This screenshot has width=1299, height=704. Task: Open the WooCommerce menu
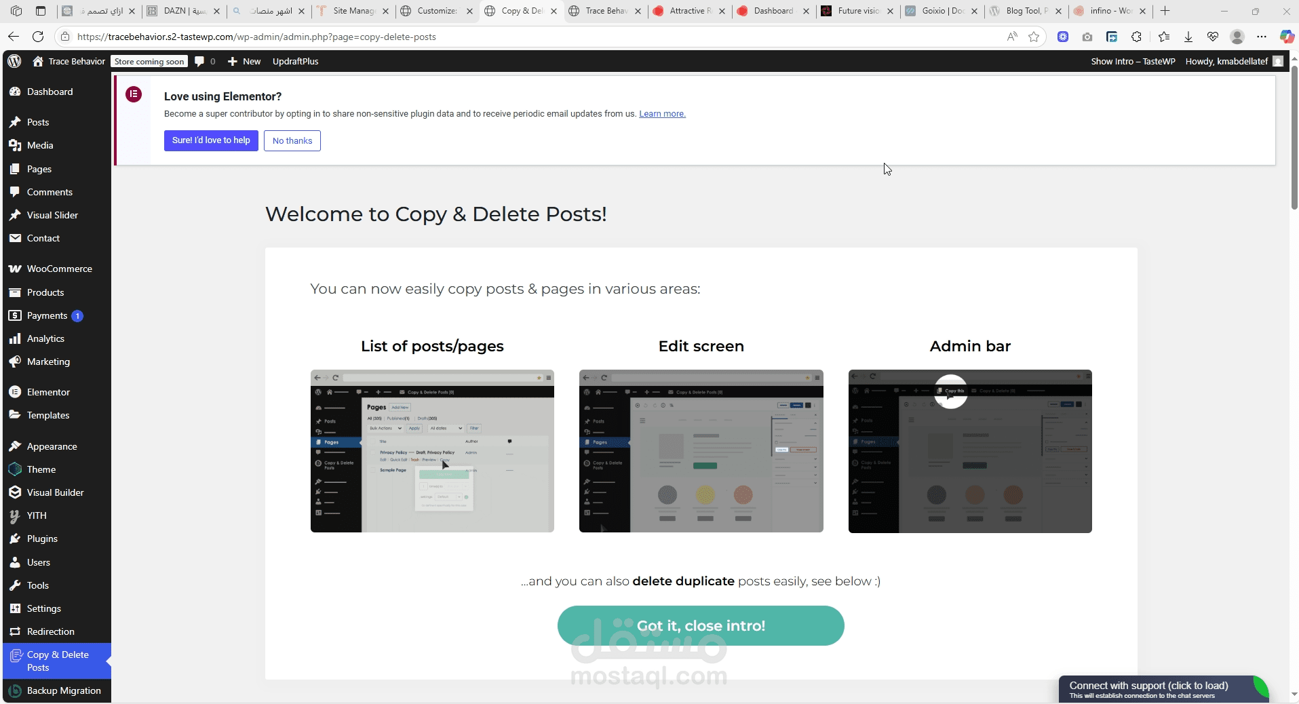57,269
